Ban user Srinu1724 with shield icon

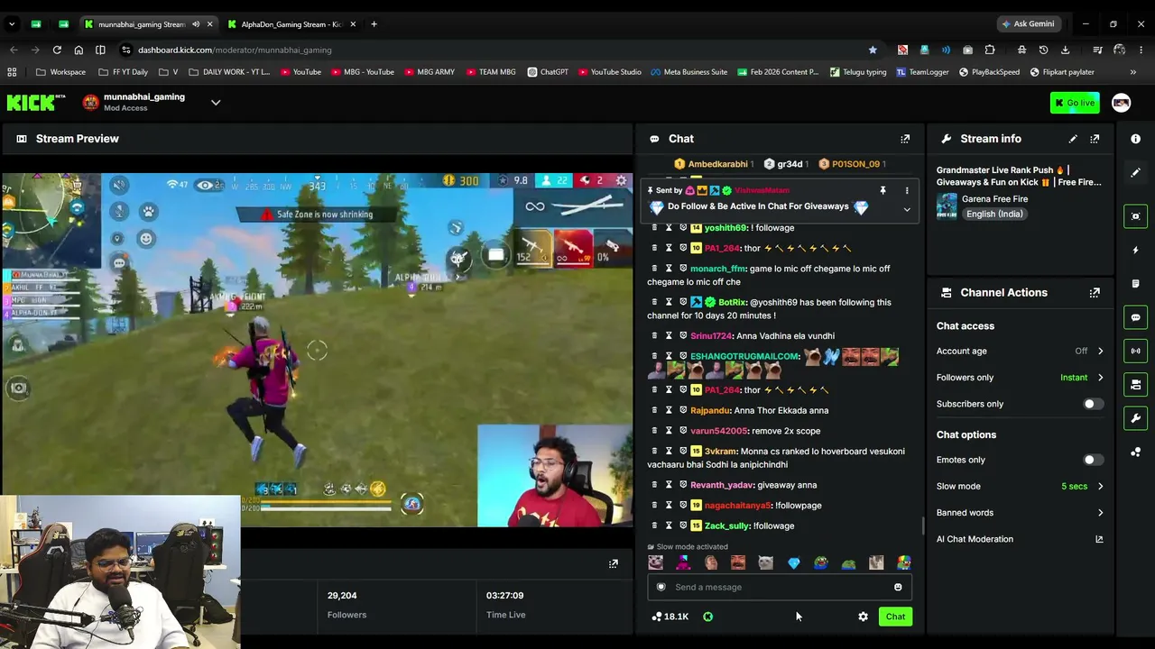point(683,336)
